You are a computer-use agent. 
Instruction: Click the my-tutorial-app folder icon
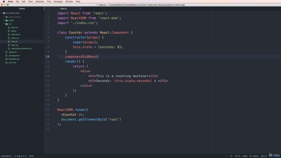[x=4, y=13]
